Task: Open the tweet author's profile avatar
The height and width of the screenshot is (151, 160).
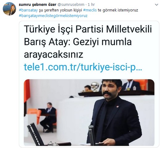Action: [x=9, y=9]
